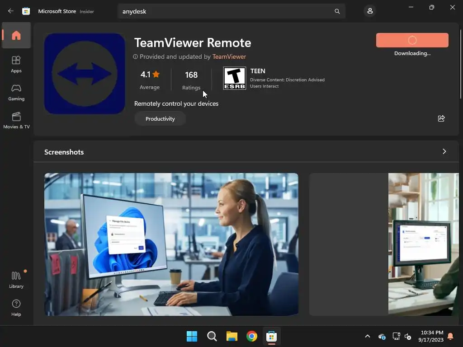Click the vertical scrollbar of the store page
This screenshot has height=347, width=463.
coord(461,64)
